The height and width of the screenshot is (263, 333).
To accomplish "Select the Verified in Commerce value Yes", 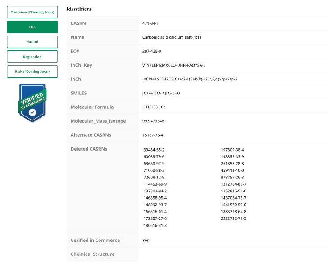I will (x=146, y=241).
